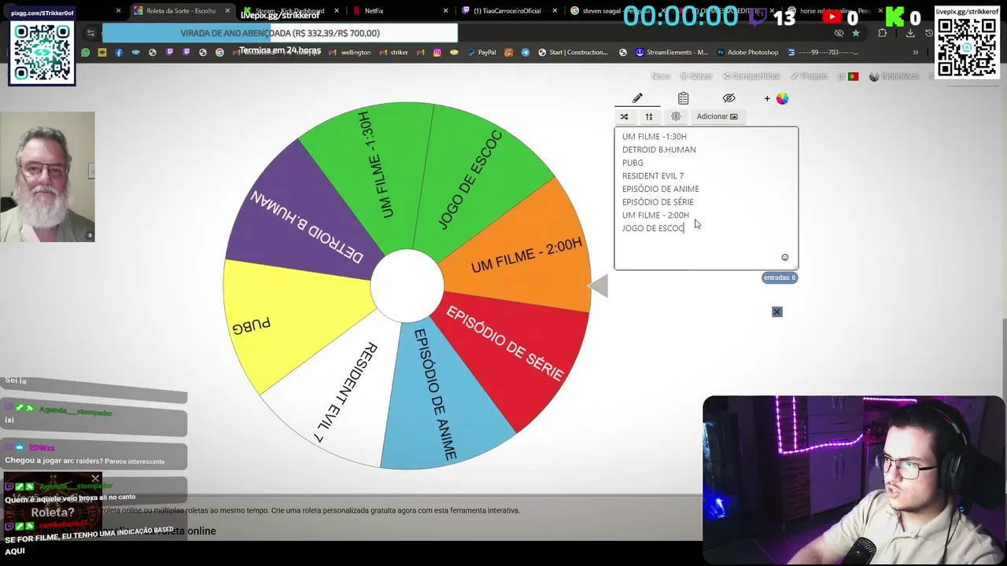The height and width of the screenshot is (566, 1007).
Task: Spin the wheel by clicking center hub
Action: click(407, 286)
